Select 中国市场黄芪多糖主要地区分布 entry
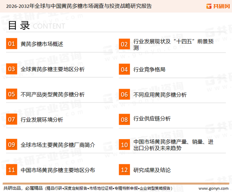Viewport: 232px width, 192px height. point(58,170)
